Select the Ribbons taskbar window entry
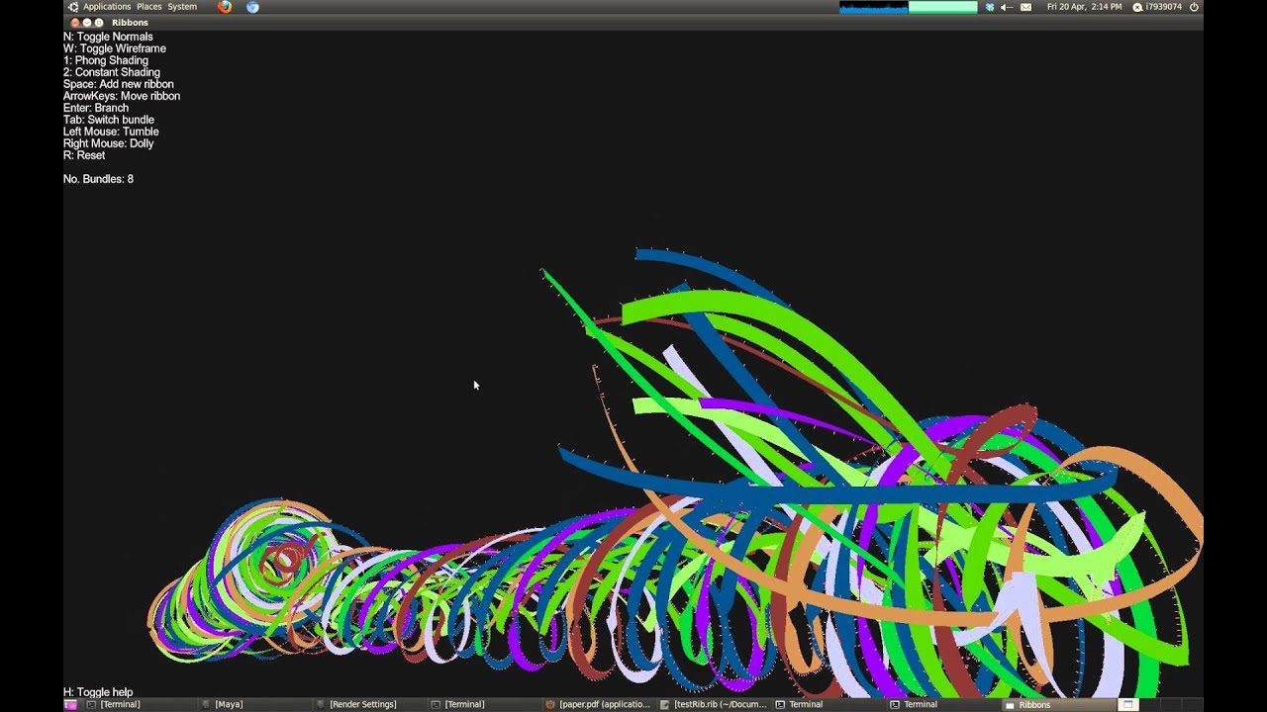The width and height of the screenshot is (1267, 712). point(1058,705)
